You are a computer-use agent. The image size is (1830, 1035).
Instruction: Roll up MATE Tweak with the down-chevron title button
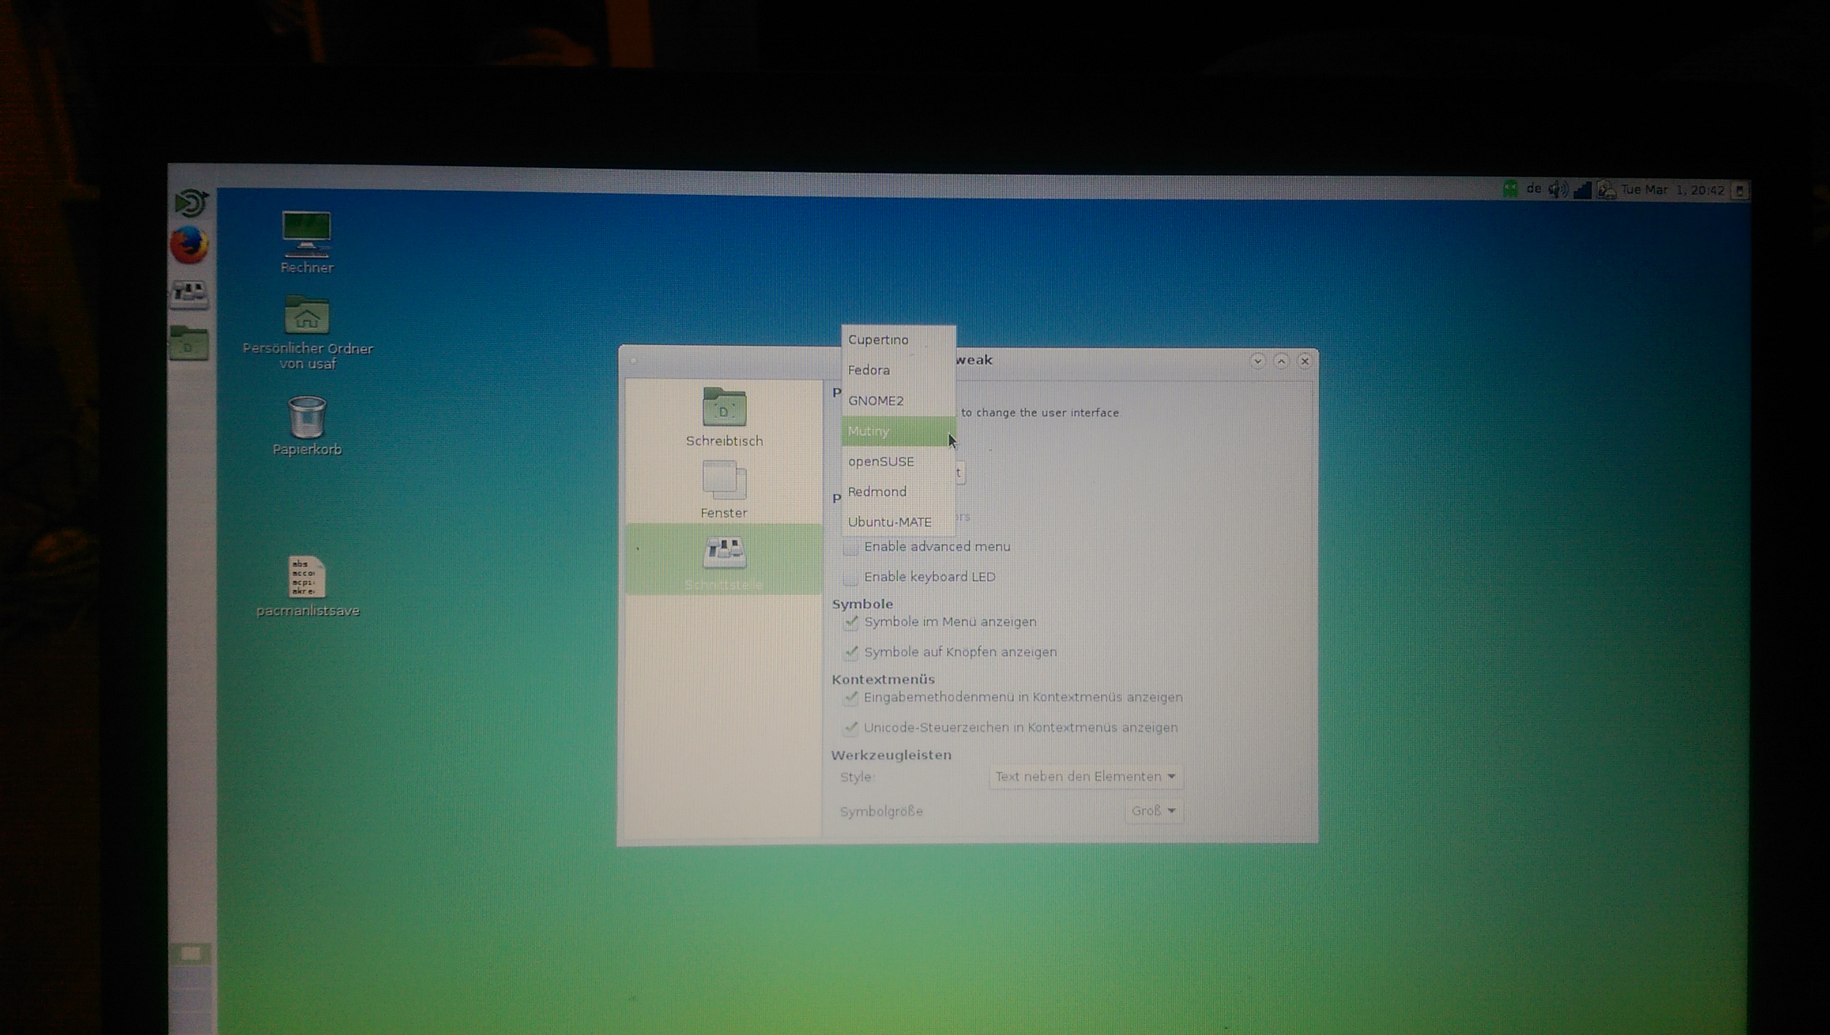tap(1257, 361)
